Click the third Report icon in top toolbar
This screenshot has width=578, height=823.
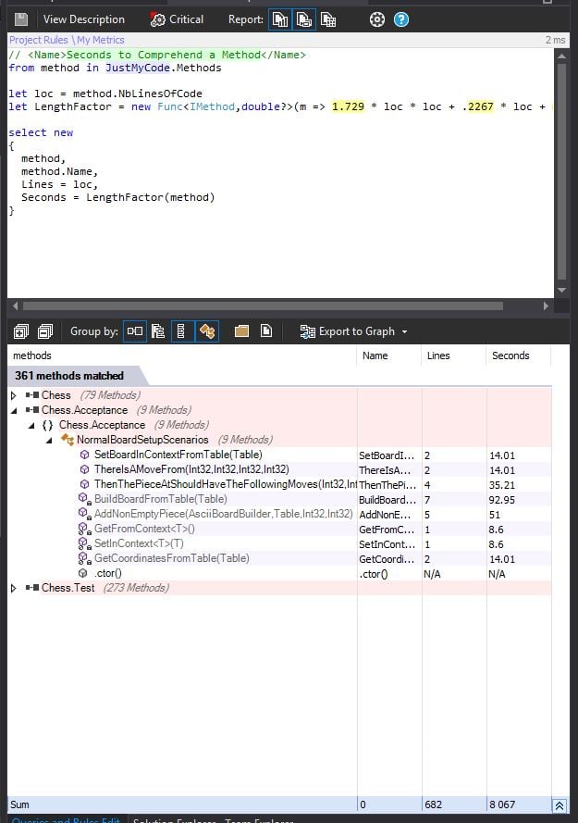coord(328,19)
